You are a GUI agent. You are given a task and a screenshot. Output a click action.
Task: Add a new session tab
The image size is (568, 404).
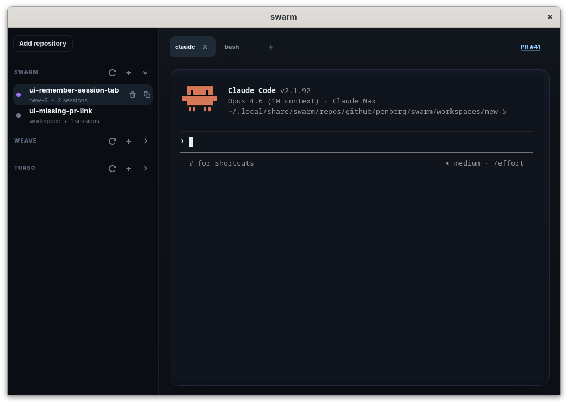coord(271,47)
